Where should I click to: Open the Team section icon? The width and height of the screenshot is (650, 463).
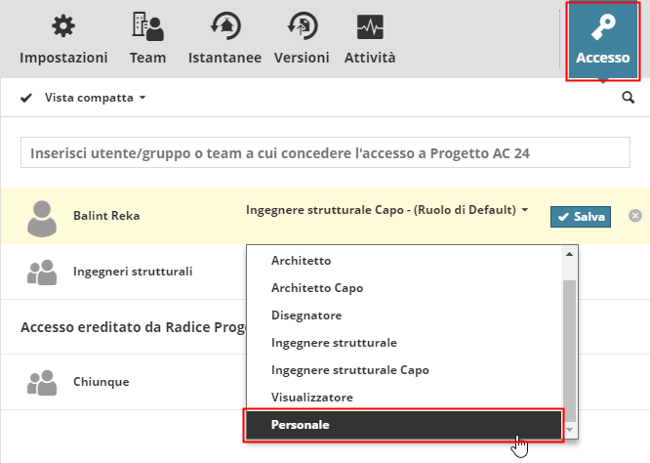tap(147, 26)
